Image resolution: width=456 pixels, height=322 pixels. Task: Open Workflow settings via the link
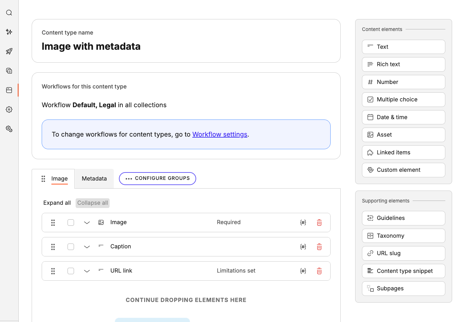coord(220,134)
